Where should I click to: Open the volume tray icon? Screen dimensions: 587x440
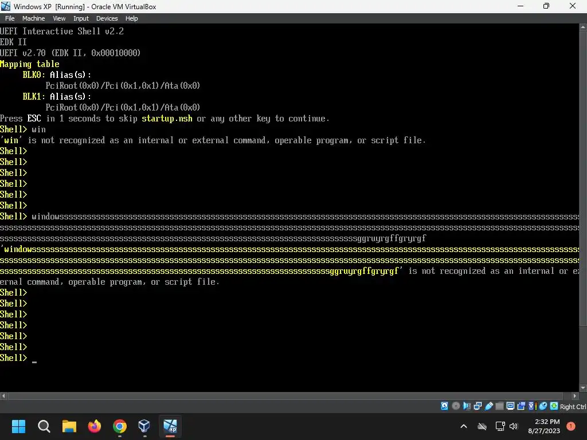click(514, 426)
